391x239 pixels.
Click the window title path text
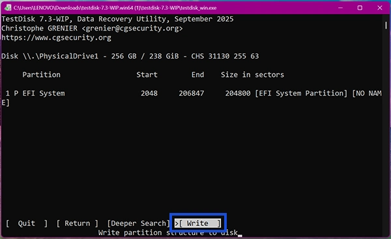115,8
